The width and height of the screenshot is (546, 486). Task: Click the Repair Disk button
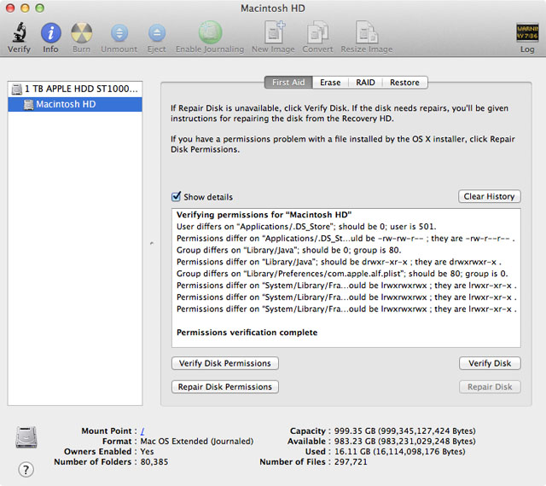[x=490, y=387]
